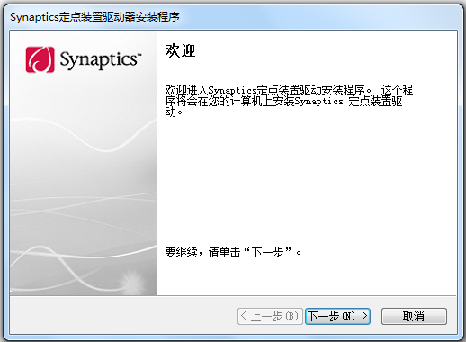
Task: Click the Synaptics wordmark text in banner
Action: (x=101, y=60)
